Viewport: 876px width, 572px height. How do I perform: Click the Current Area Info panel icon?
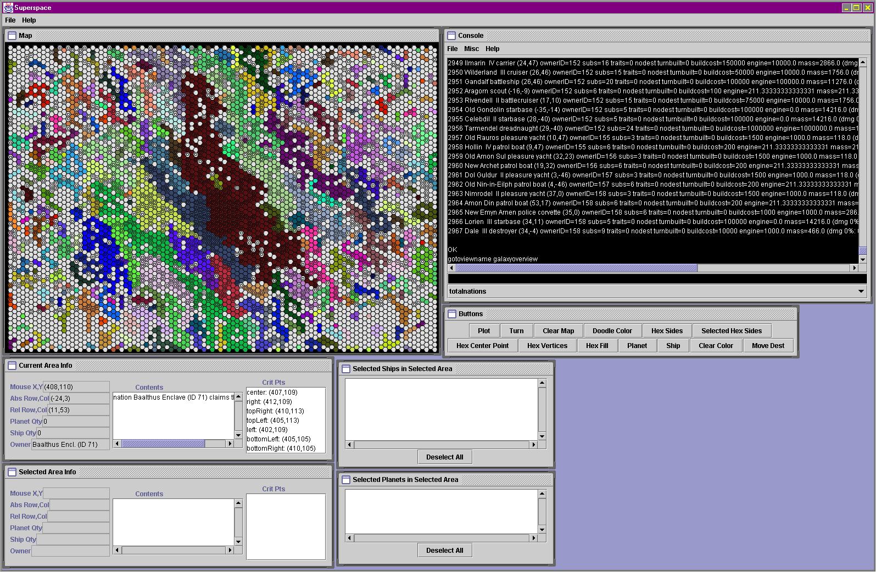click(12, 366)
